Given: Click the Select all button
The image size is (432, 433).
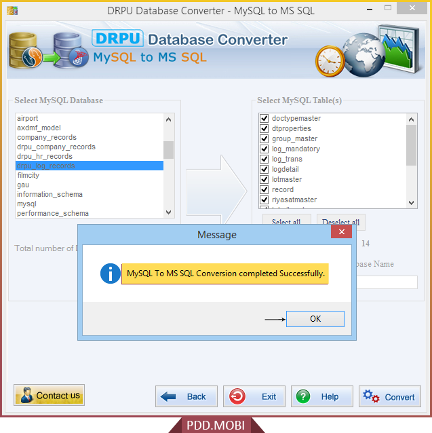Looking at the screenshot, I should (x=287, y=220).
